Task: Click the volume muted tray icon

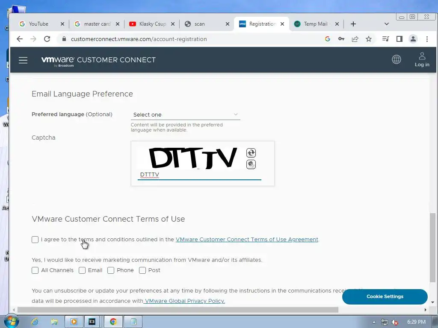Action: pyautogui.click(x=395, y=322)
